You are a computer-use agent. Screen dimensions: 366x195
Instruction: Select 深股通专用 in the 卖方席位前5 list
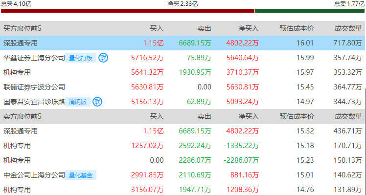21,131
